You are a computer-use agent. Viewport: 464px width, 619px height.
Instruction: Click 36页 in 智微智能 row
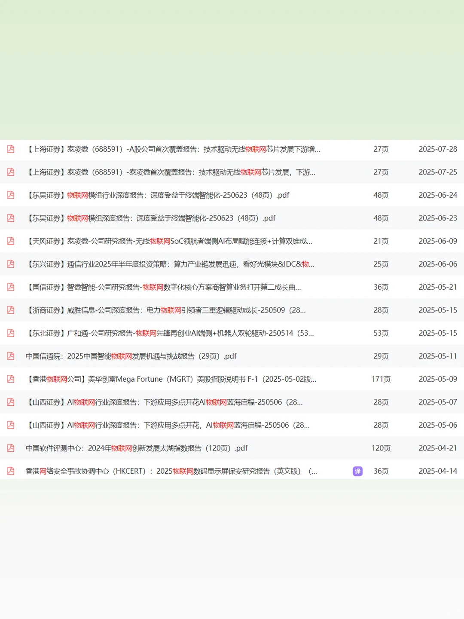[x=381, y=287]
